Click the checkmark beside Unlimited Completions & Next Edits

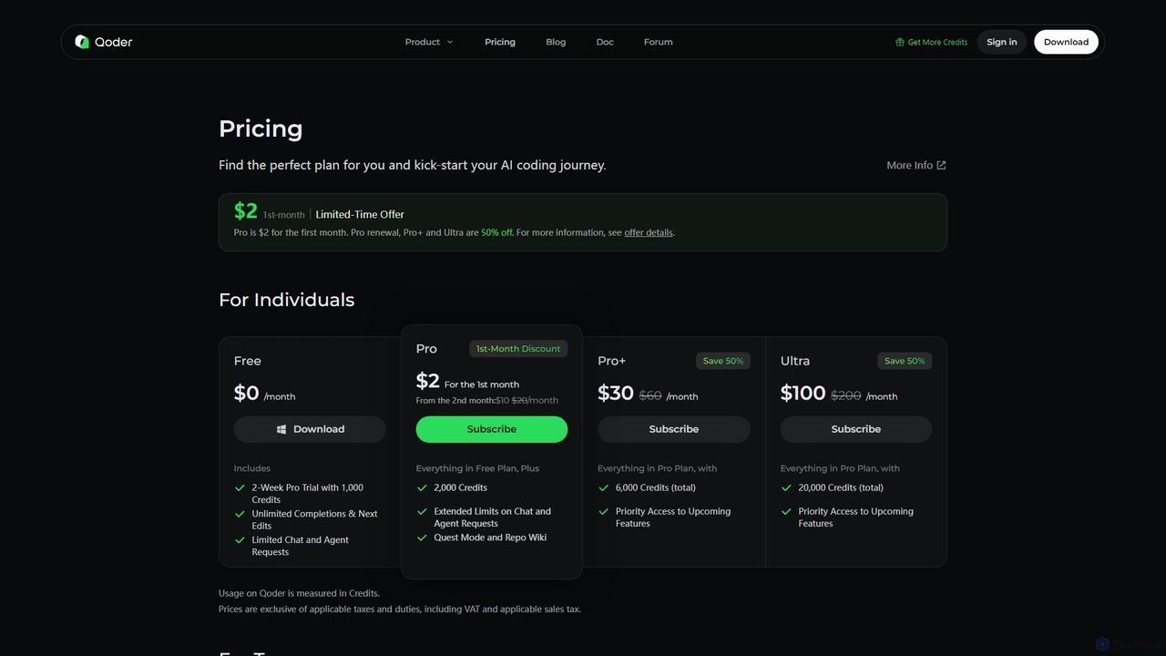(240, 514)
